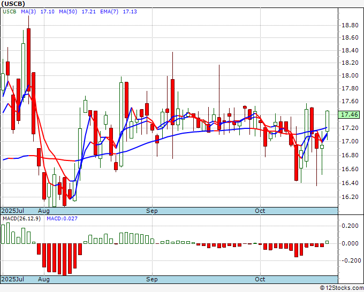Screen dimensions: 364x292
Task: Click 2025Jul on the MACD date axis
Action: point(13,279)
